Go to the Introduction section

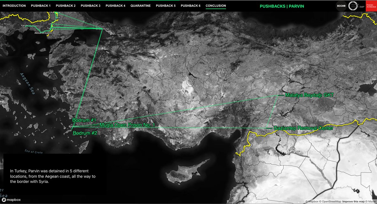[x=14, y=6]
